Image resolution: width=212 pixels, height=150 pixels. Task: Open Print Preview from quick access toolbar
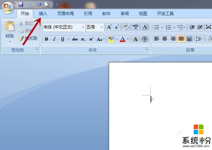click(x=47, y=5)
